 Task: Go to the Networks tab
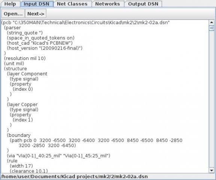click(x=107, y=4)
